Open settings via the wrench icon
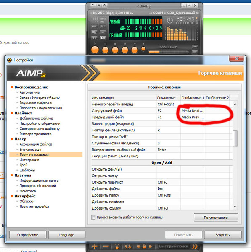 click(99, 5)
